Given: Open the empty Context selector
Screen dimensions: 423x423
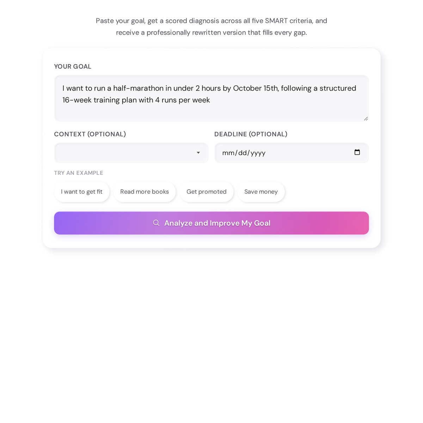Looking at the screenshot, I should click(x=123, y=153).
